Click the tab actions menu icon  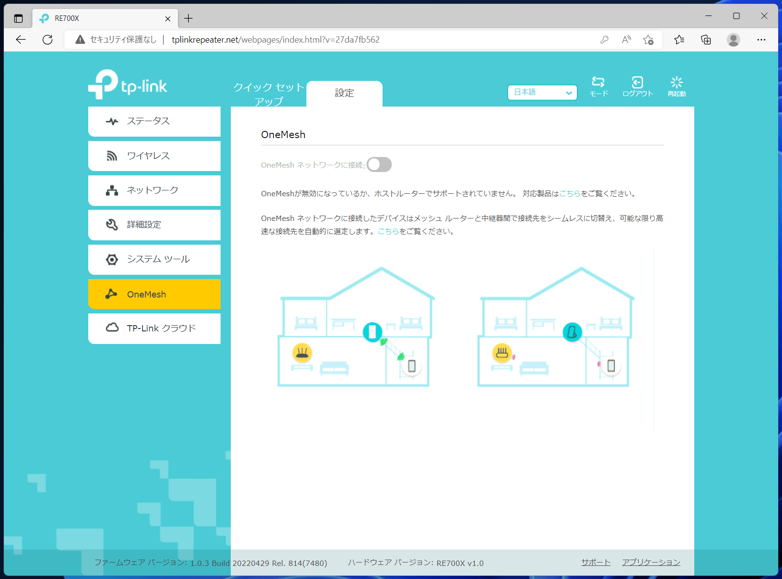point(18,18)
